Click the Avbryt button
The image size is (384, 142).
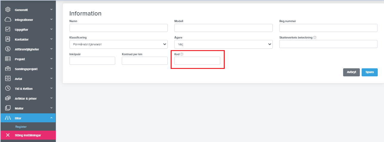pos(351,72)
